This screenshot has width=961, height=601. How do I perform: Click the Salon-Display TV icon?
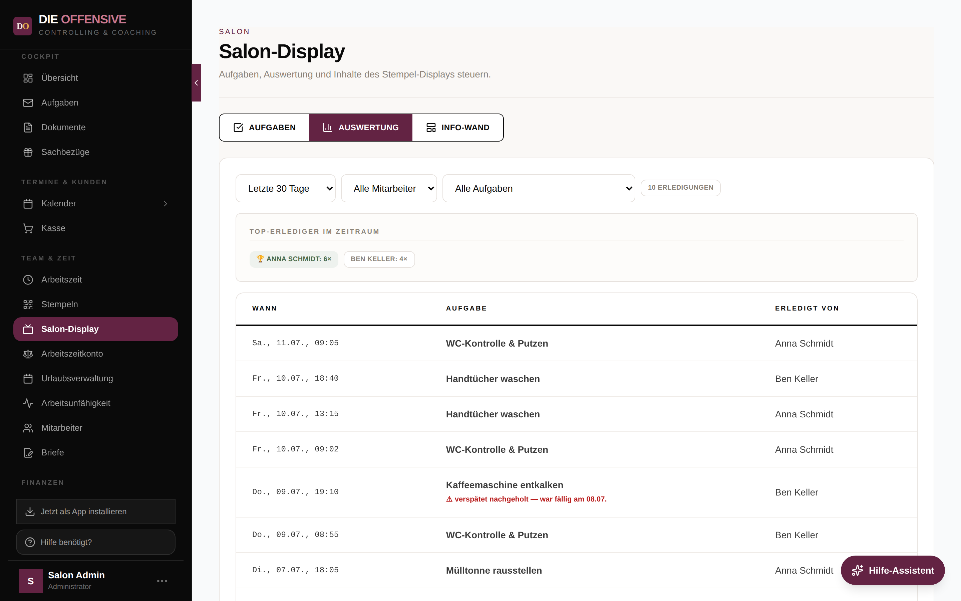28,329
